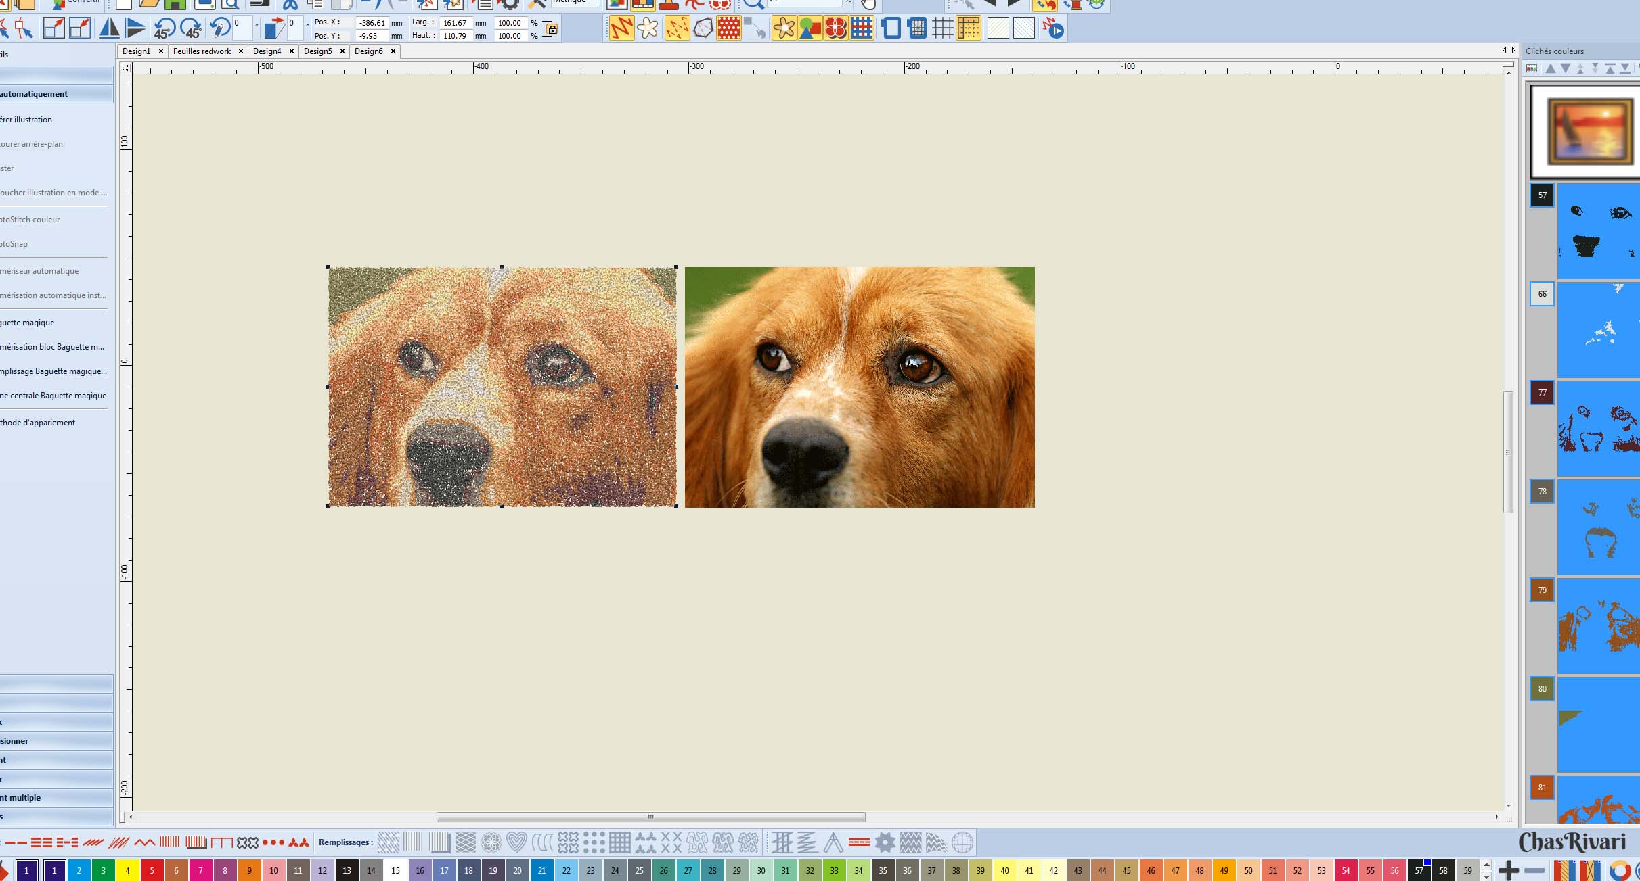Click the horizontal mirror (flip) icon

(109, 28)
